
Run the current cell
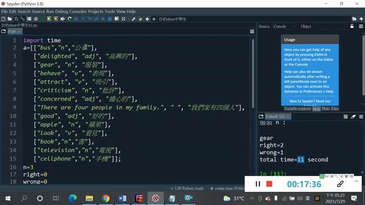(49, 19)
